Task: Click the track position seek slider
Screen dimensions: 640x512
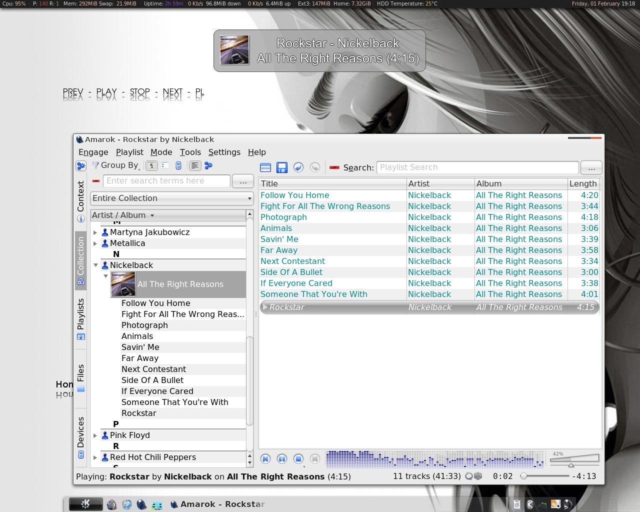Action: click(x=544, y=476)
